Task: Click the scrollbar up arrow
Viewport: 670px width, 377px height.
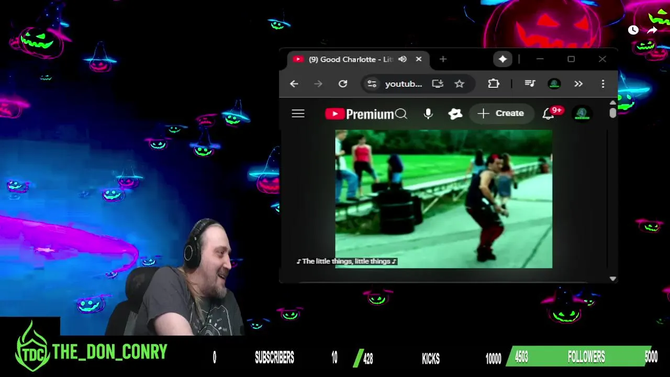Action: click(x=612, y=102)
